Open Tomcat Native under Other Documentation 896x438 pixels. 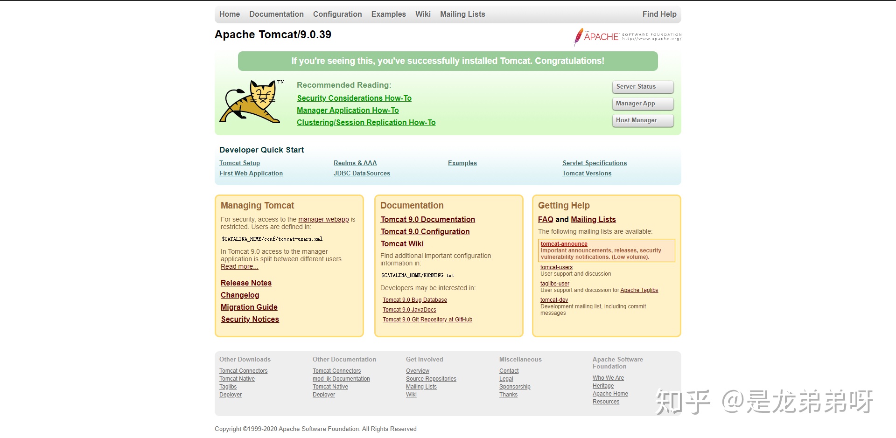[330, 387]
